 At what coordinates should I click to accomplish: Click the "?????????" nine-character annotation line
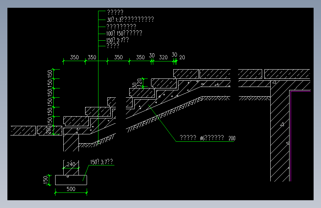(121, 26)
